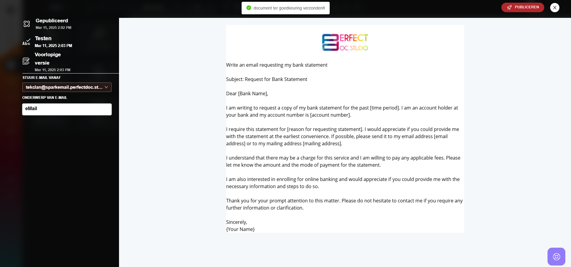Click the Perfect Doc Studio logo
571x267 pixels.
(345, 42)
